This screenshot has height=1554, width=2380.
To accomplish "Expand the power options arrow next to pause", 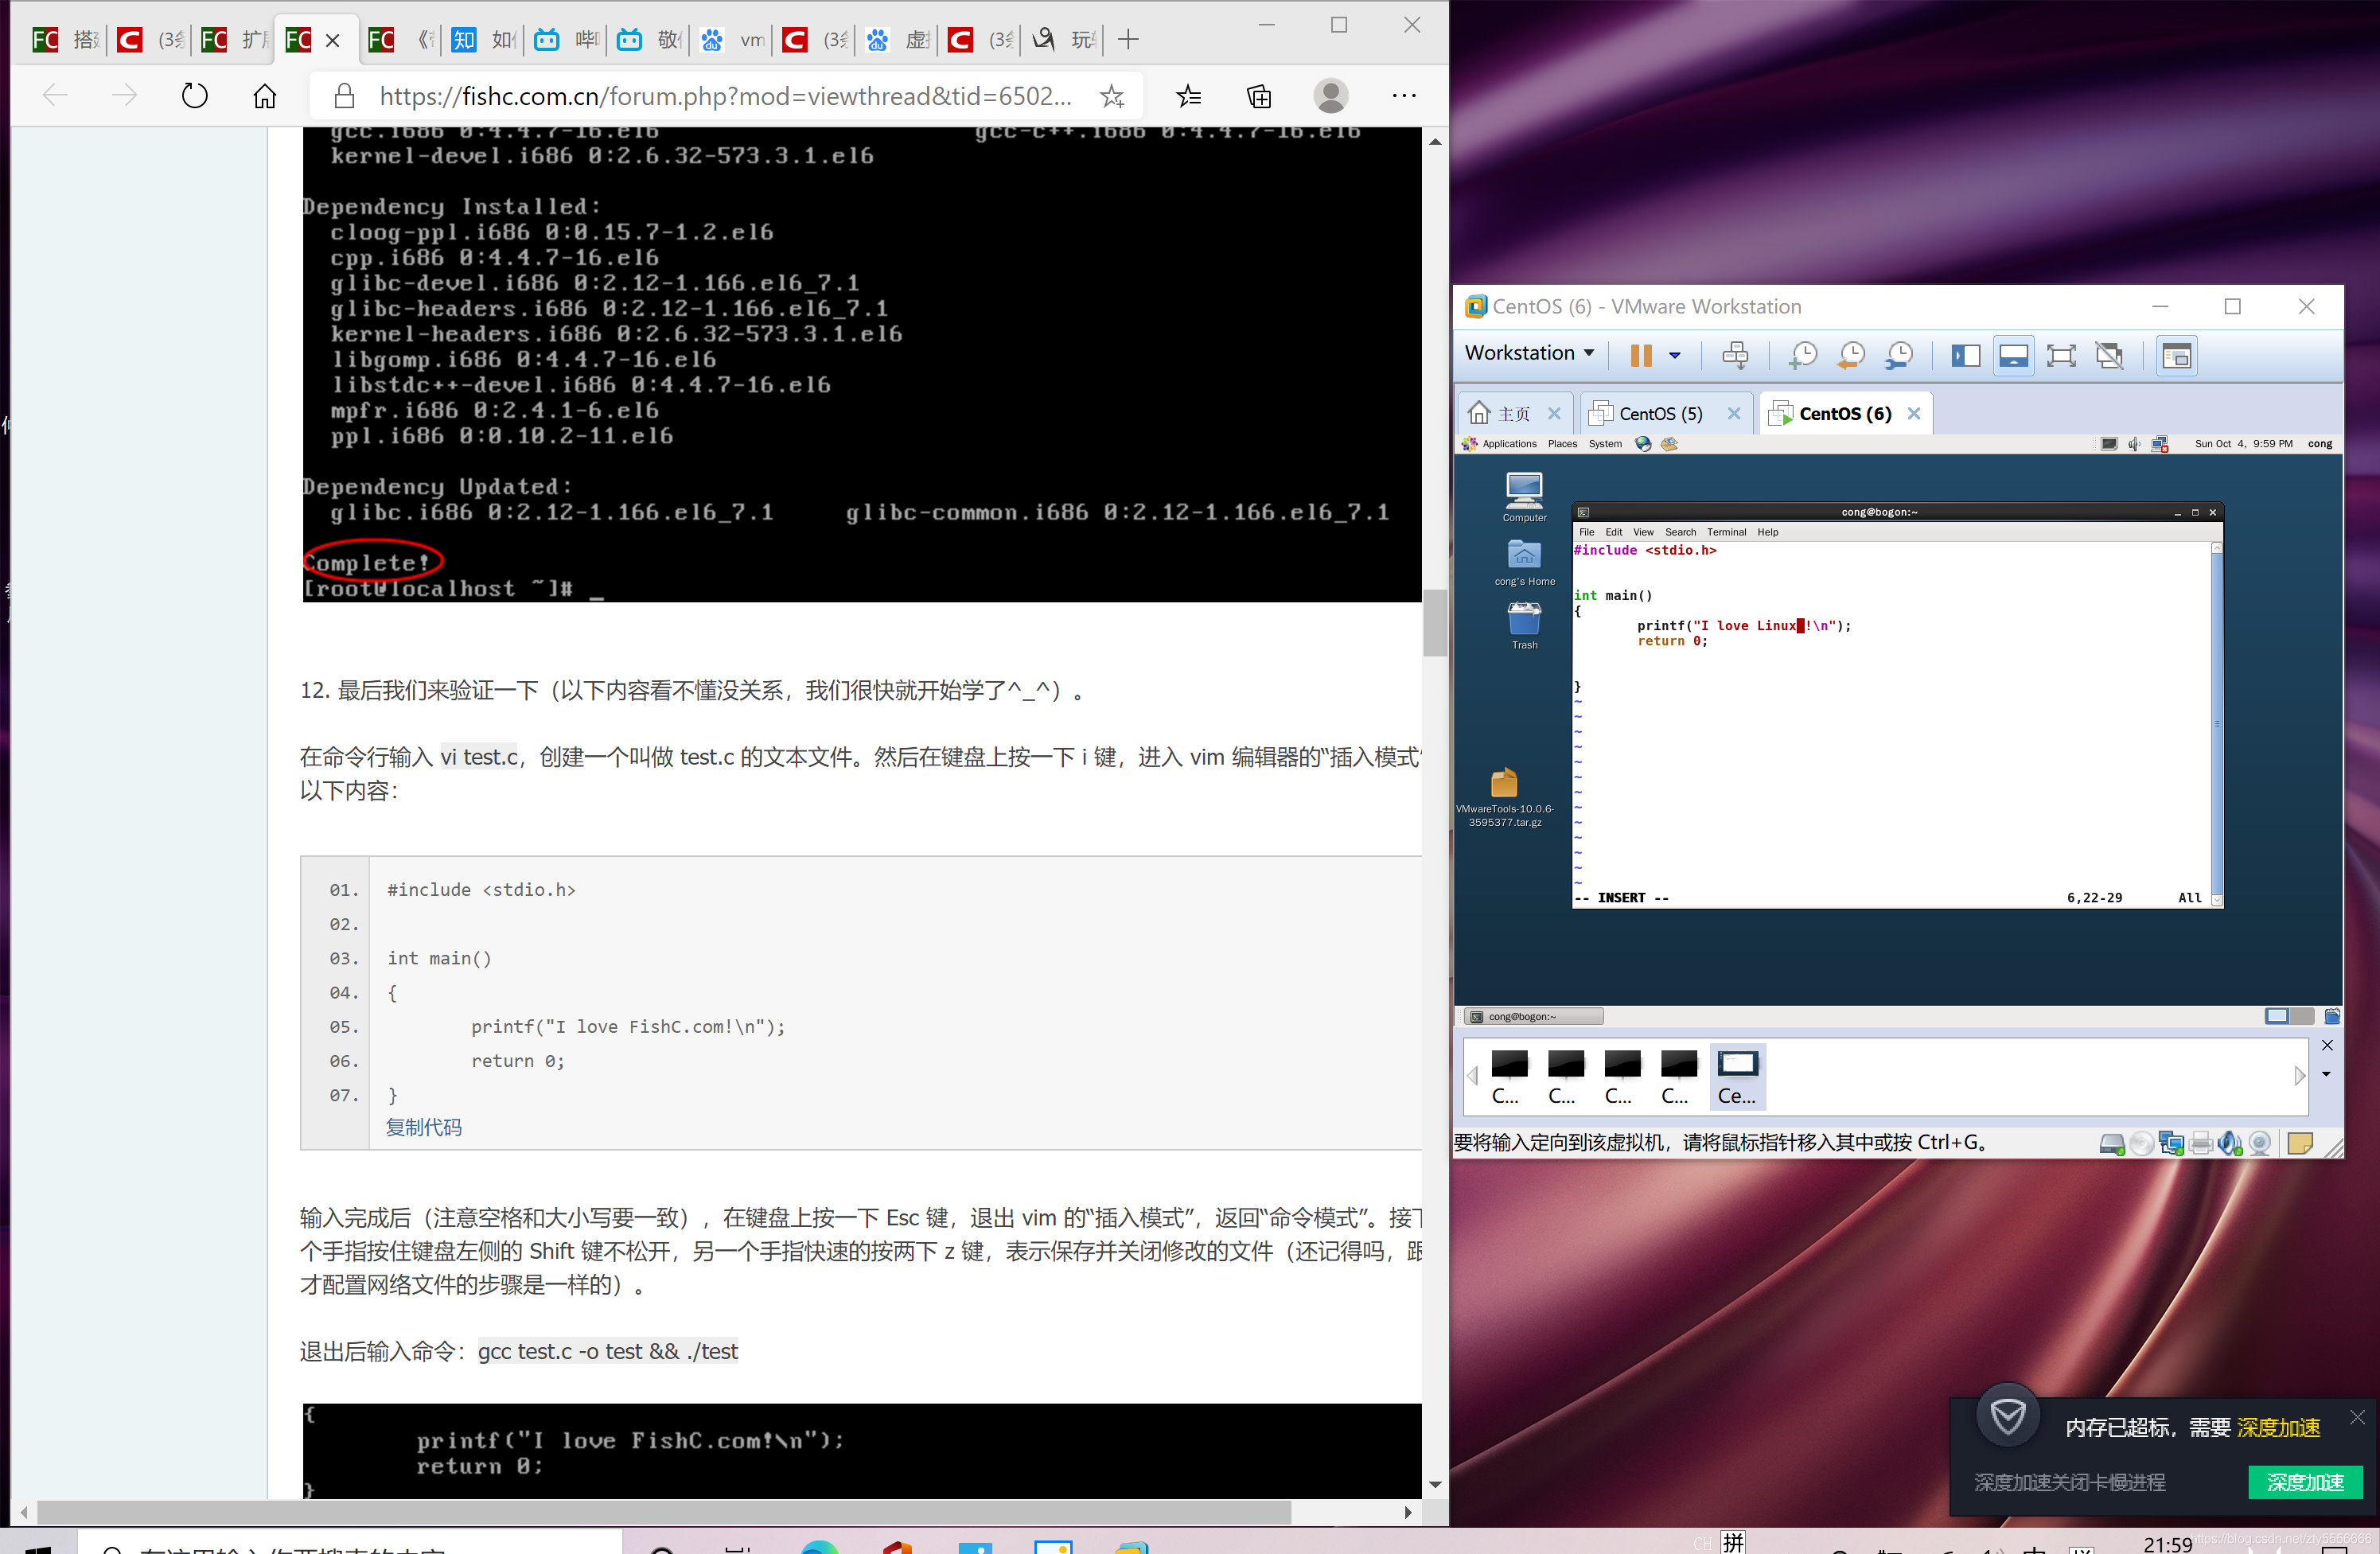I will coord(1675,355).
